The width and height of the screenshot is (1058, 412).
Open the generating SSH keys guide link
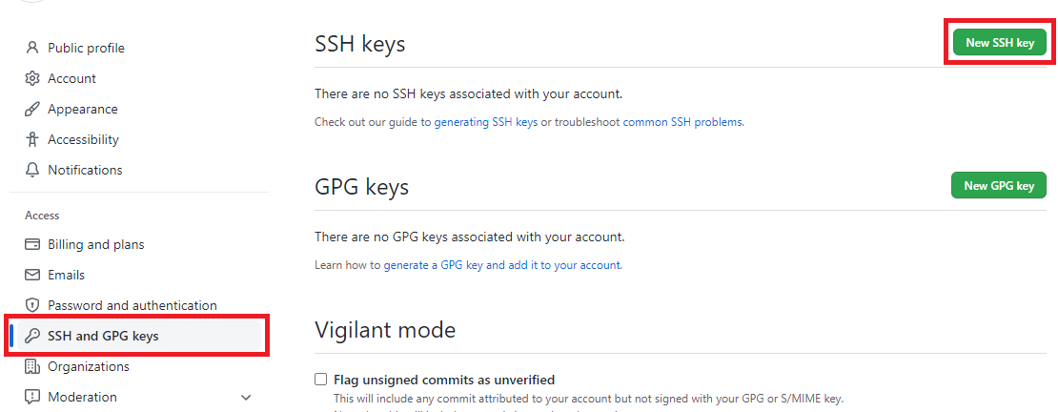pos(486,123)
